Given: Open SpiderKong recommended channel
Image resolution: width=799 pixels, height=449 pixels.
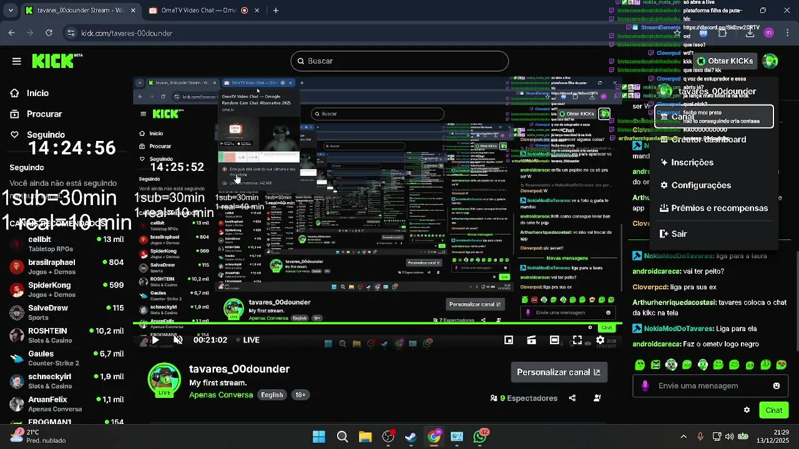Looking at the screenshot, I should click(67, 289).
